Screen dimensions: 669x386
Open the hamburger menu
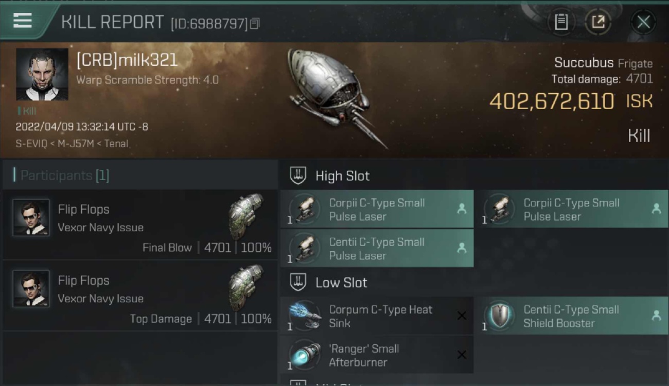[x=23, y=21]
